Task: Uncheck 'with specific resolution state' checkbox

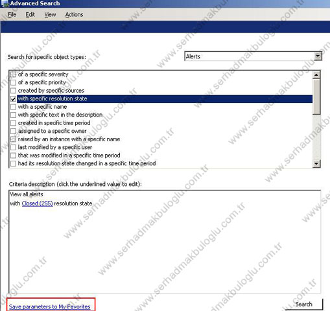Action: 13,99
